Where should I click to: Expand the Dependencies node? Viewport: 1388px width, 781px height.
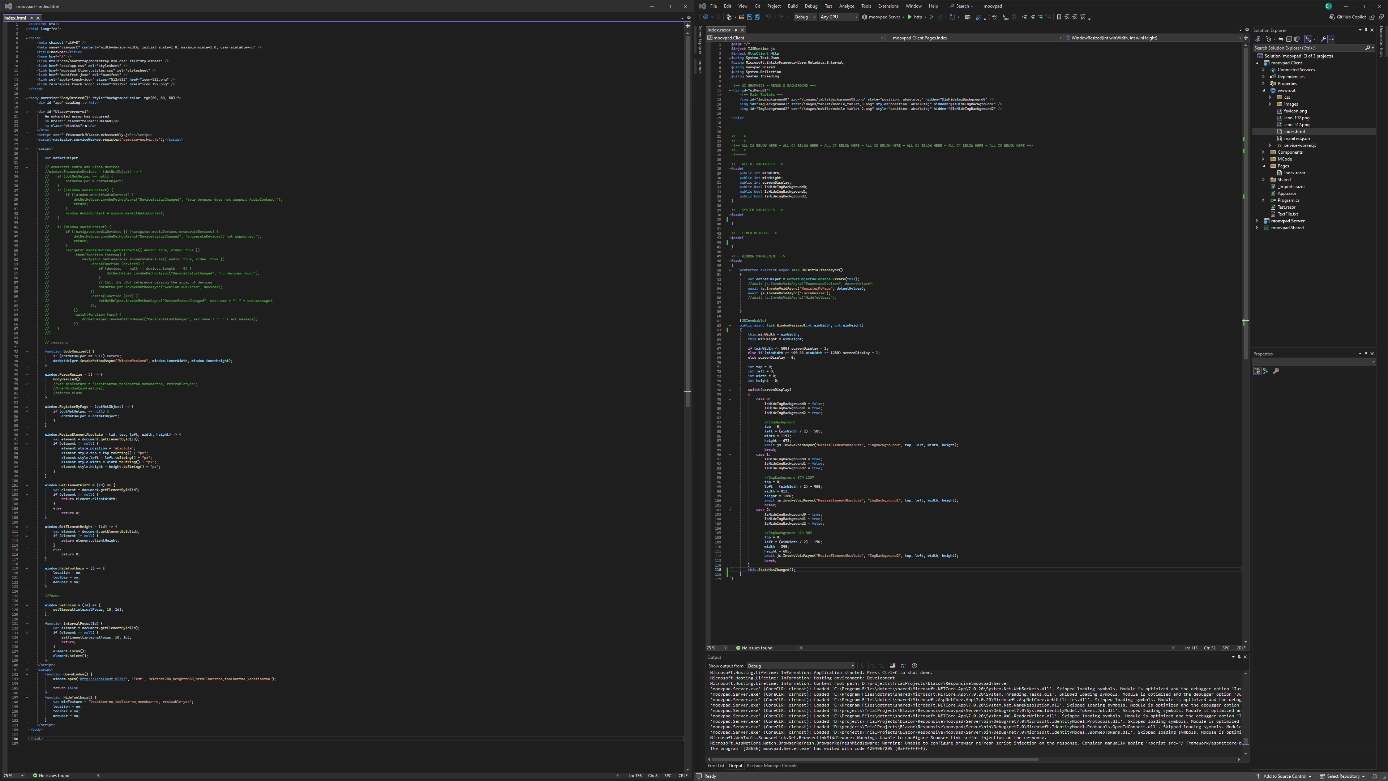point(1264,77)
